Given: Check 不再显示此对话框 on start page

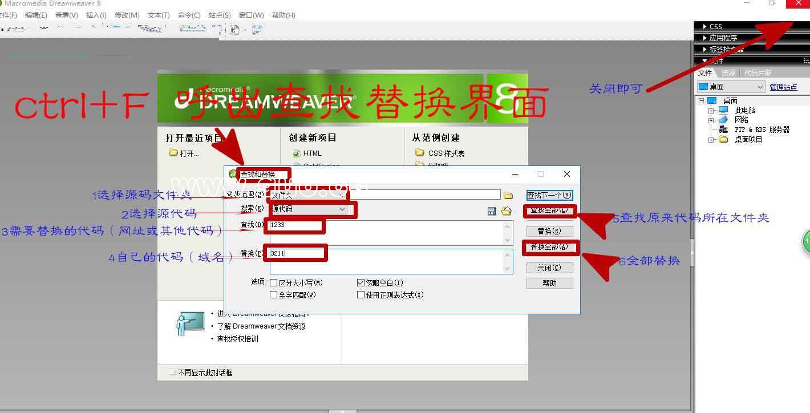Looking at the screenshot, I should click(172, 372).
